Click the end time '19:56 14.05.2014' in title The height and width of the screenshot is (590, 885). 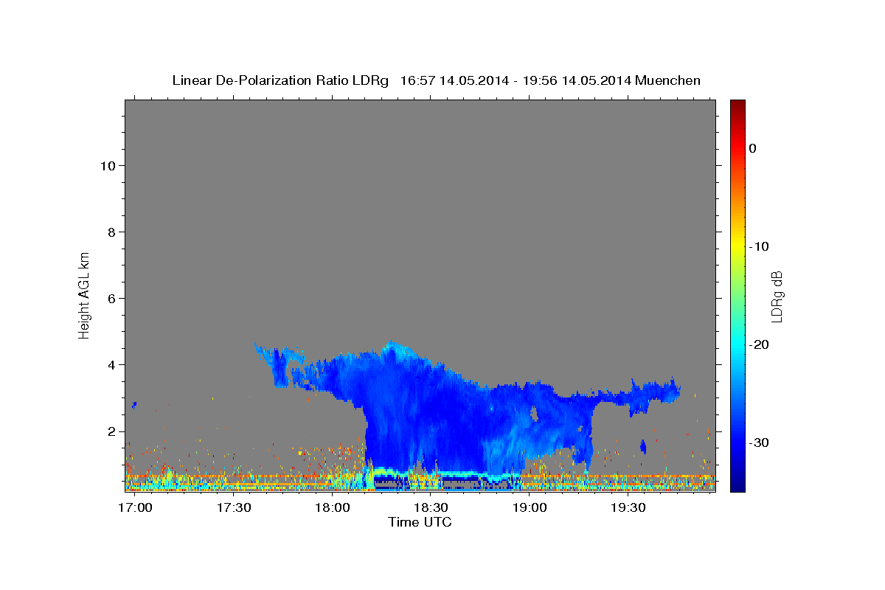coord(577,80)
